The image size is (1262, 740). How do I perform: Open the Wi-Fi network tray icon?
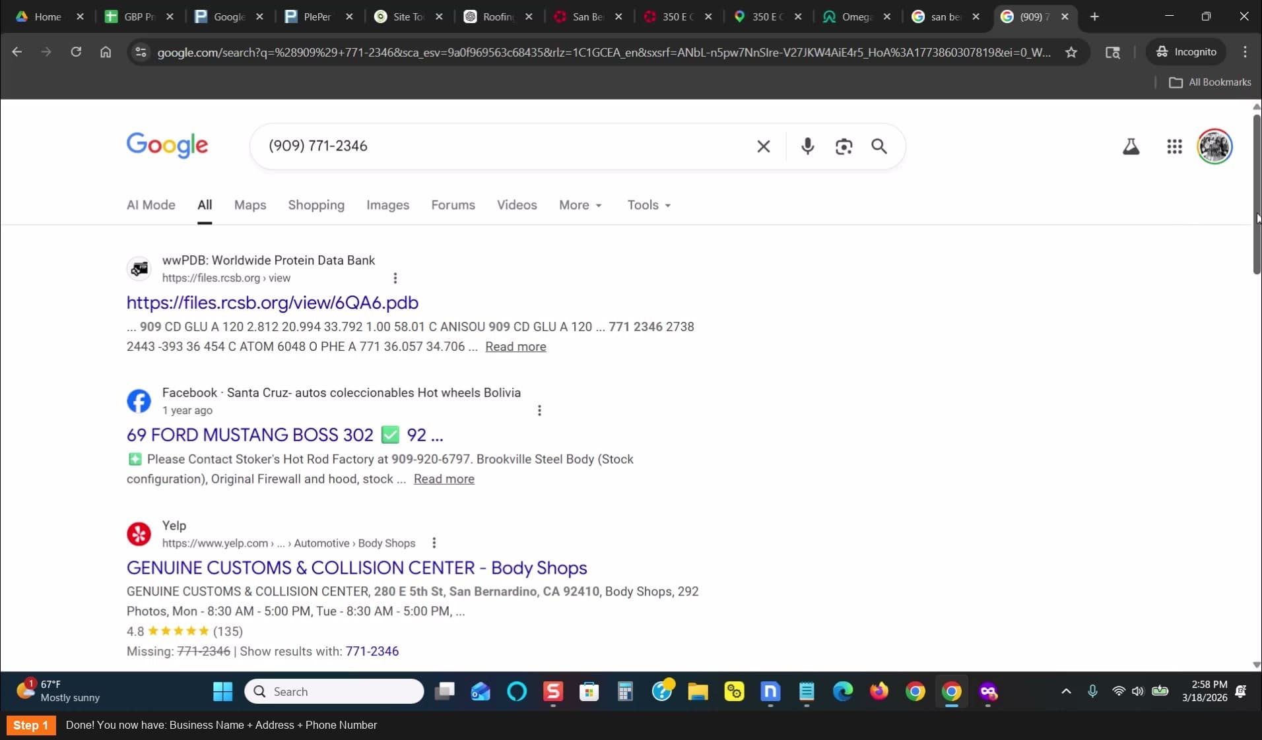tap(1118, 691)
